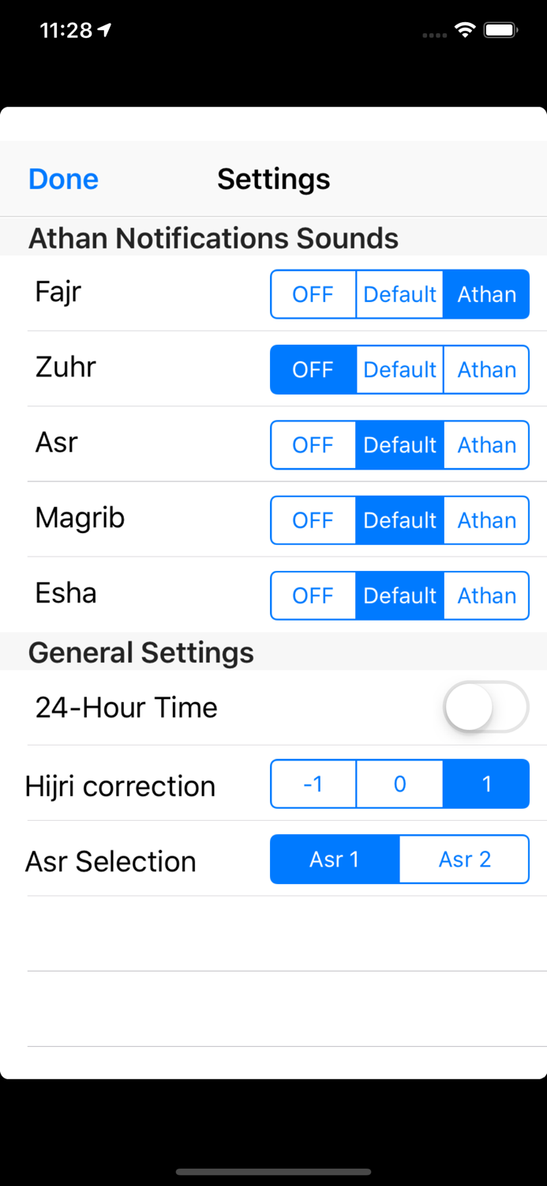
Task: Select Athan sound for Esha
Action: tap(486, 595)
